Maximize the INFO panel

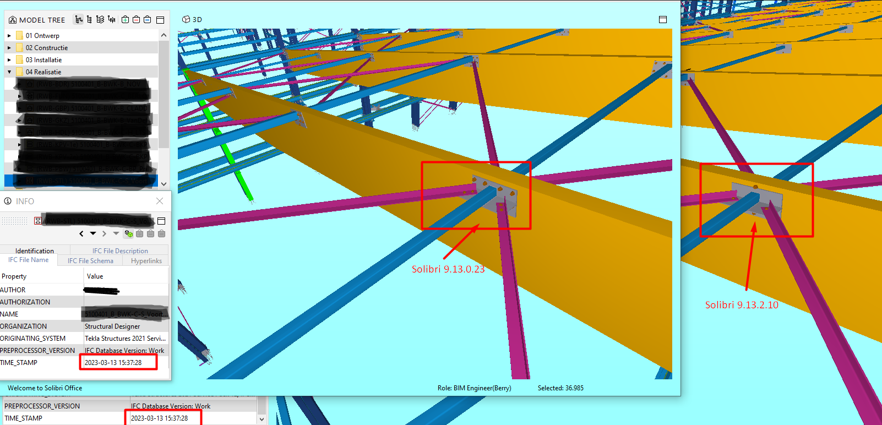point(161,221)
